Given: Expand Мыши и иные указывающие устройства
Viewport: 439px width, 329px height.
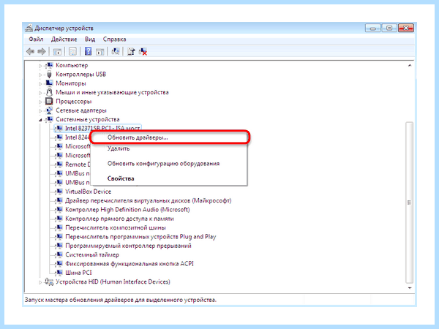Looking at the screenshot, I should pos(40,93).
